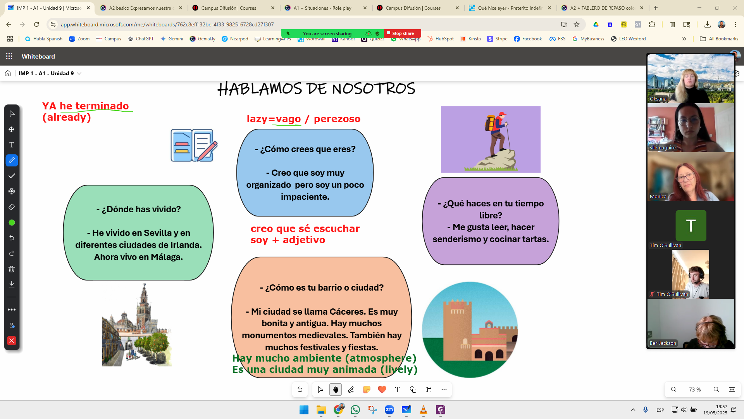Screen dimensions: 744x419
Task: Open All Bookmarks folder
Action: tap(719, 39)
